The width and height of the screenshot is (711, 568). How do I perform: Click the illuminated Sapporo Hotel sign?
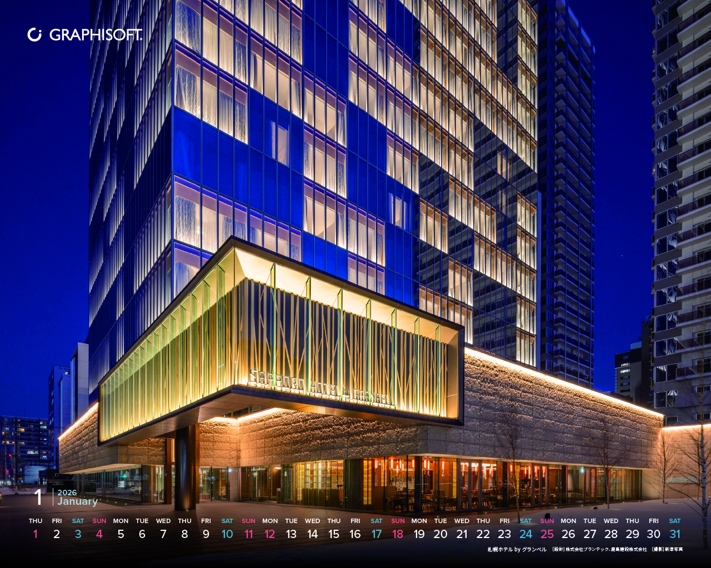click(322, 388)
